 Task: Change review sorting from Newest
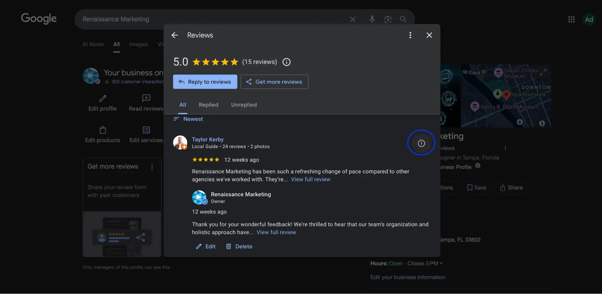[188, 119]
